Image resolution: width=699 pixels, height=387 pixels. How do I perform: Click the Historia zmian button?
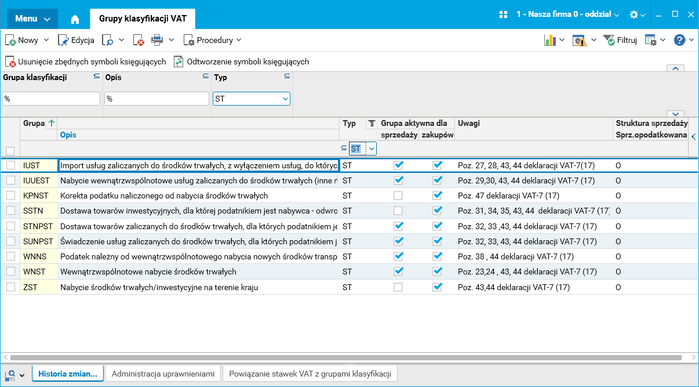point(68,374)
